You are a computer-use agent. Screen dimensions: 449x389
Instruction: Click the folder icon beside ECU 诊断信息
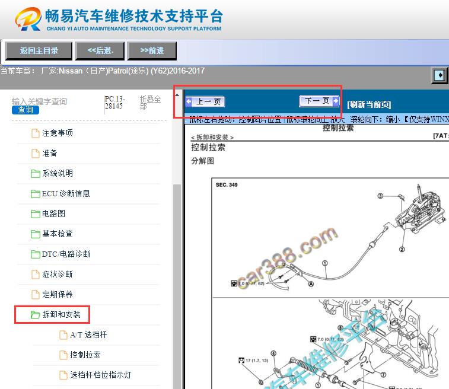coord(35,194)
